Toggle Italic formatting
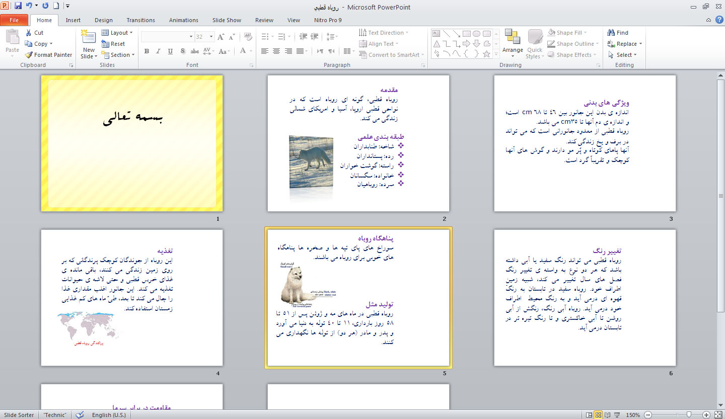Viewport: 725px width, 419px height. 158,51
